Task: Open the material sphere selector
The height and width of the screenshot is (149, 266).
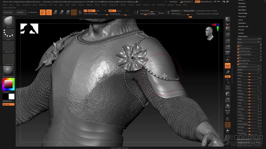Action: click(x=8, y=71)
